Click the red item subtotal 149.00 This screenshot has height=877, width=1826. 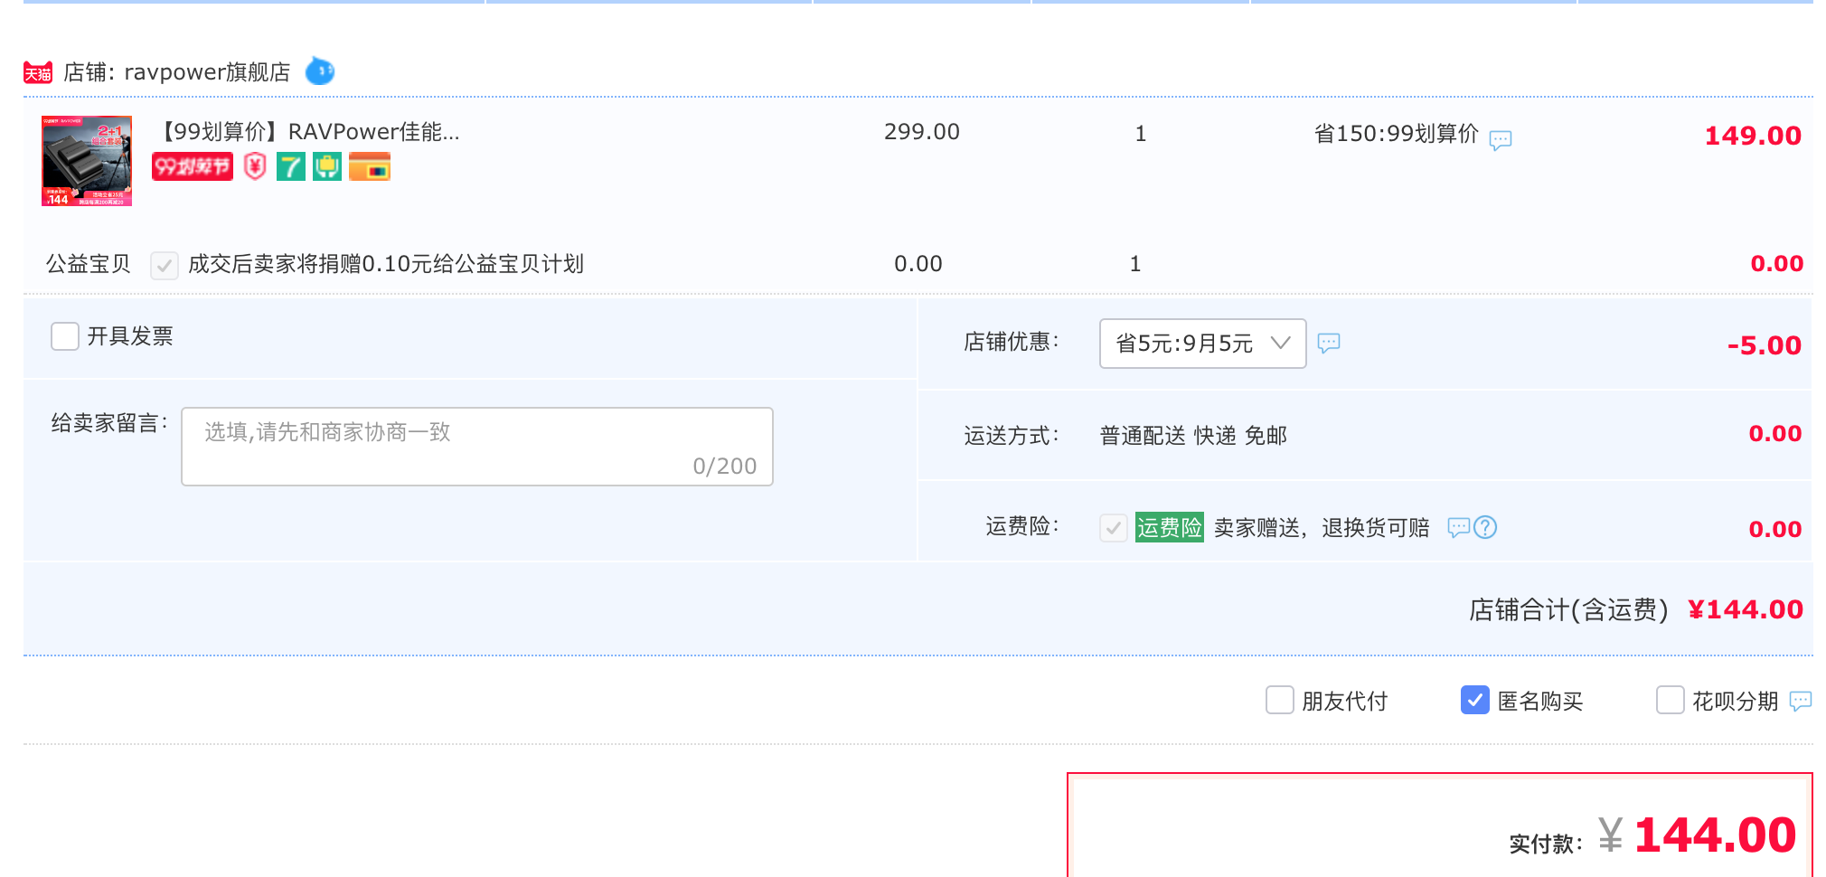pos(1753,136)
